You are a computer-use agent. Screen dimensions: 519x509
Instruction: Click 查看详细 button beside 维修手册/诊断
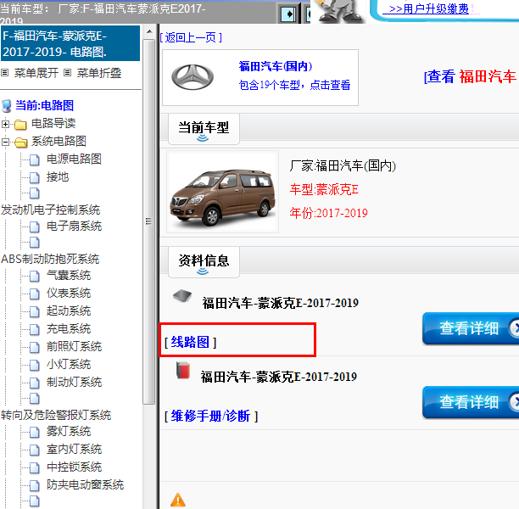coord(471,402)
